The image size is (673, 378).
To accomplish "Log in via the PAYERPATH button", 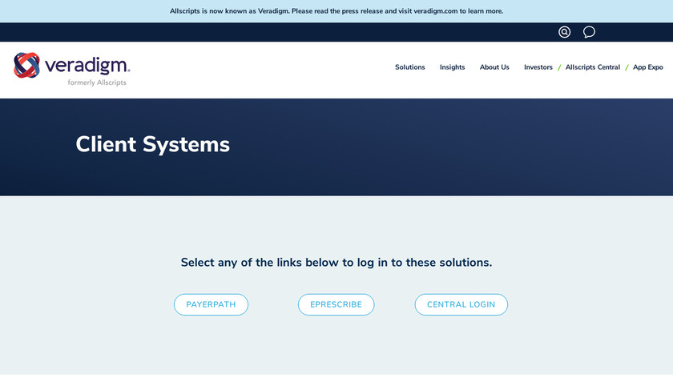I will point(211,304).
